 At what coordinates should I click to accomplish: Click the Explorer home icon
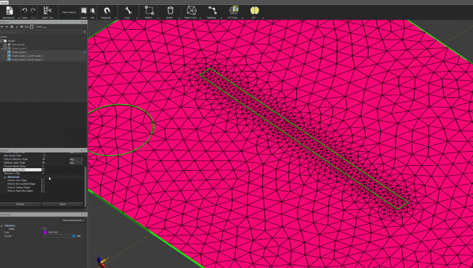click(x=12, y=27)
